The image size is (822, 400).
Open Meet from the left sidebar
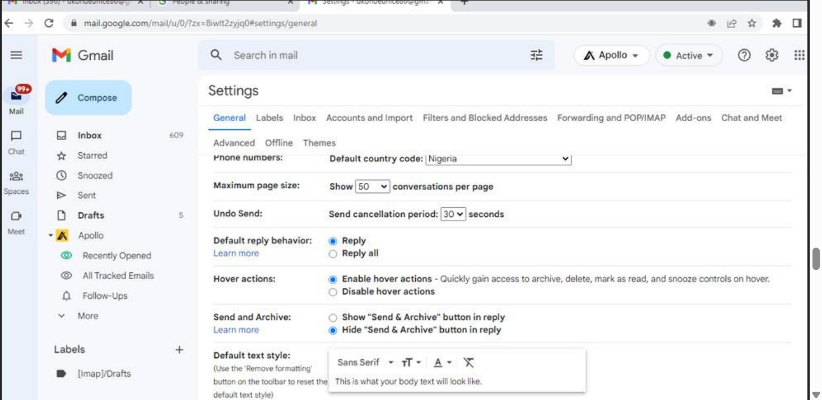[16, 222]
